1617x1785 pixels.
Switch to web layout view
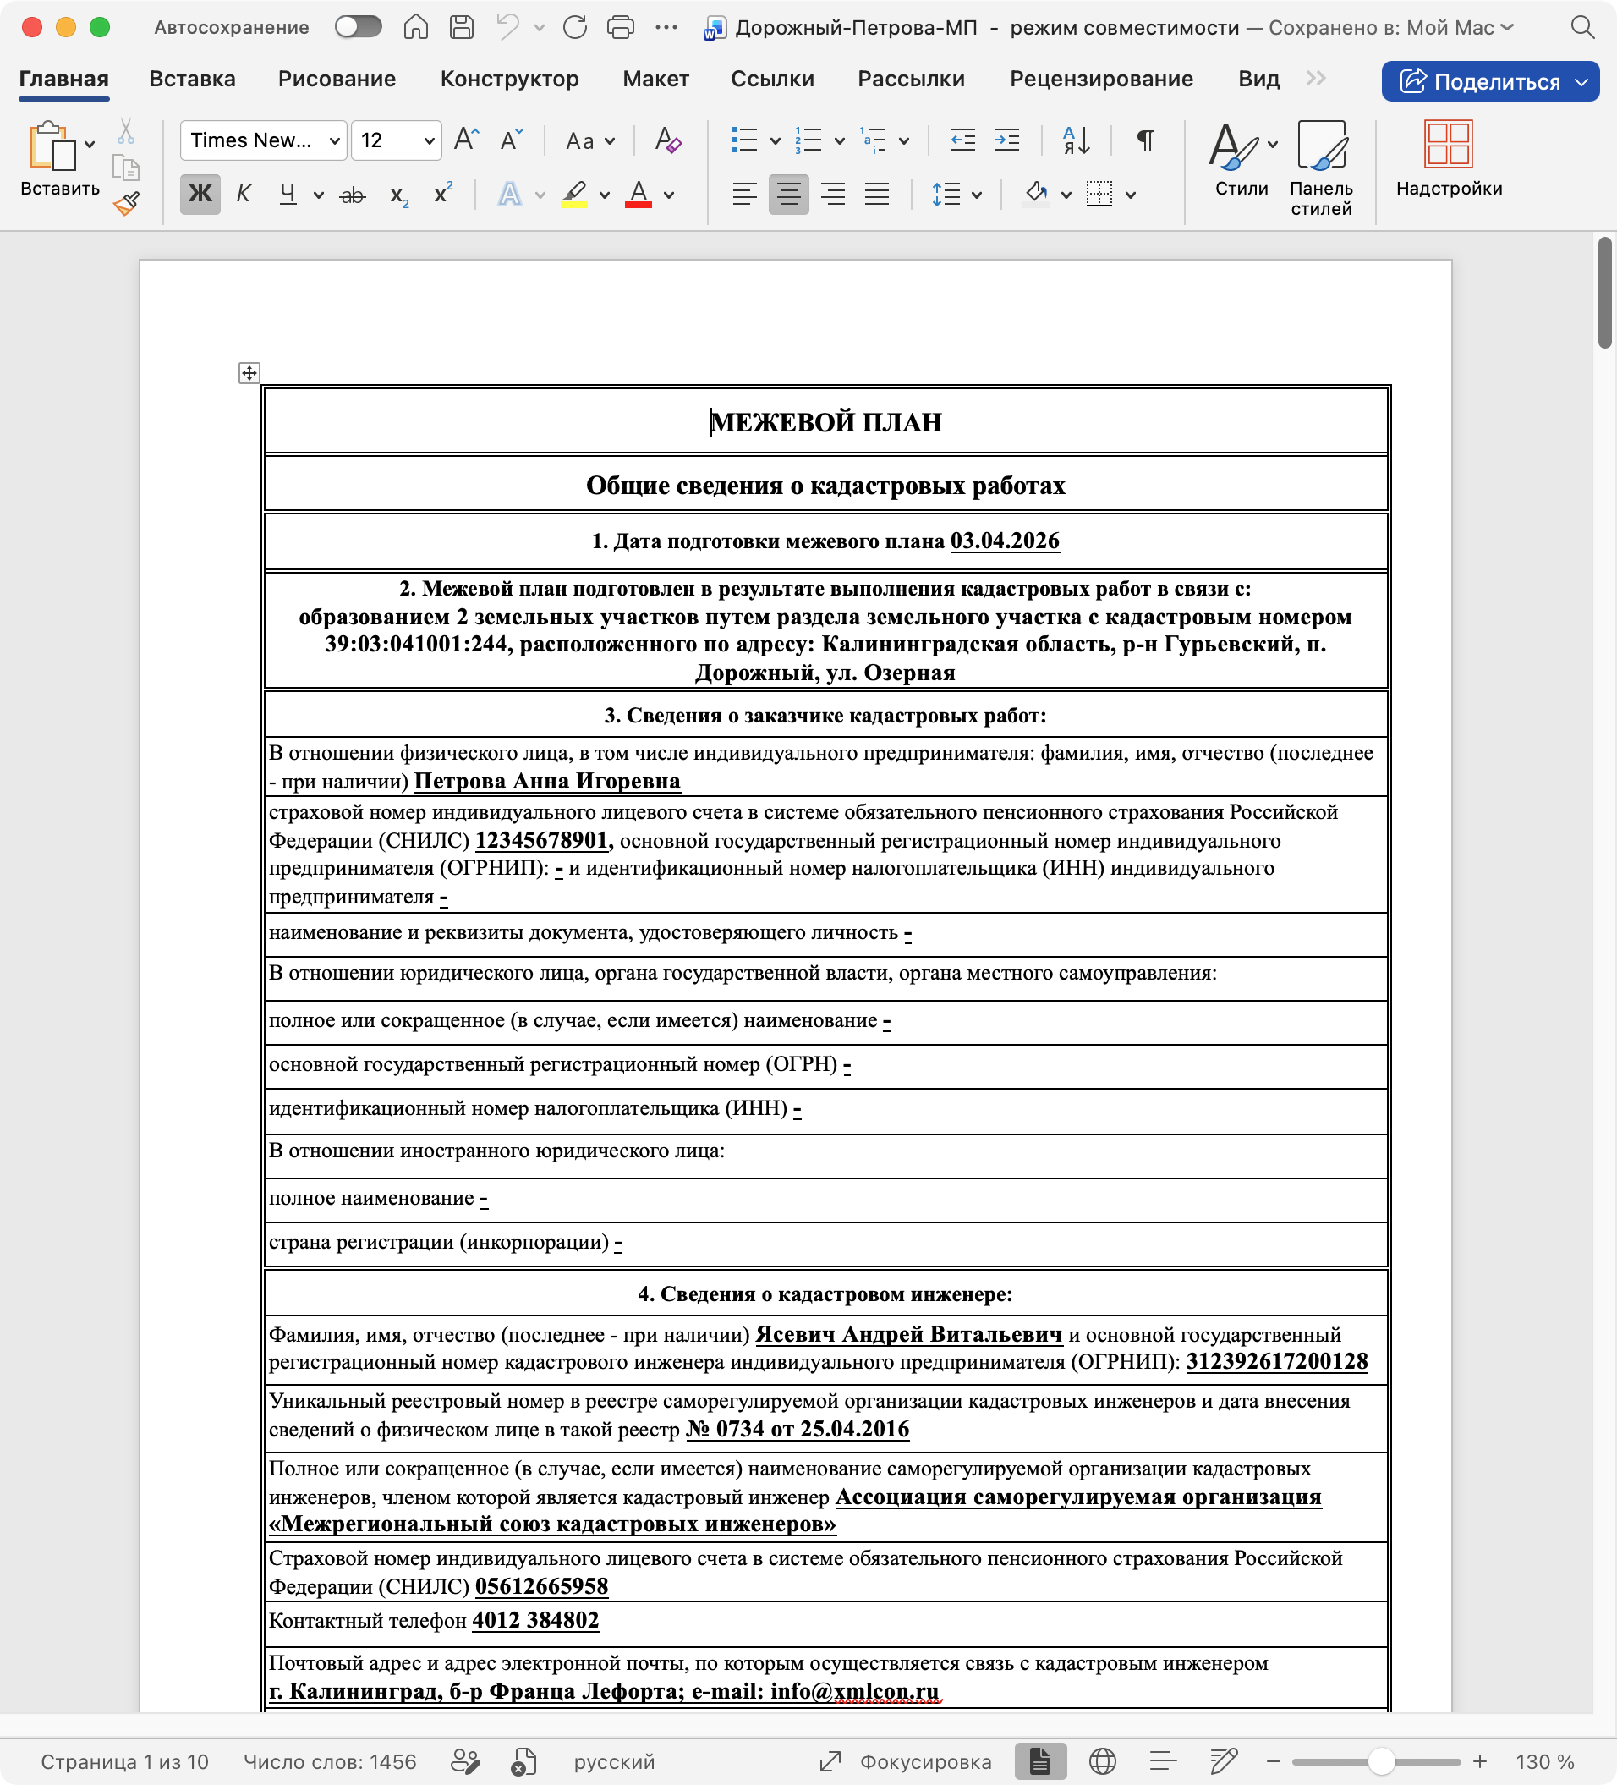tap(1102, 1762)
